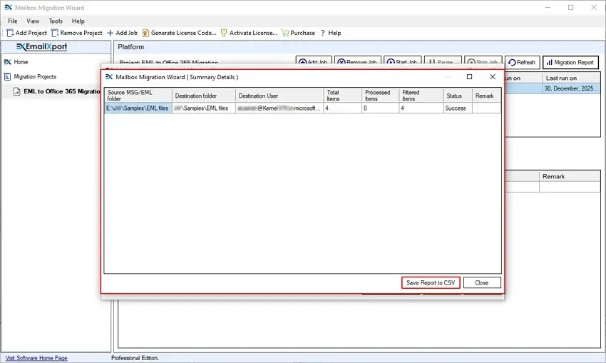This screenshot has height=363, width=606.
Task: Click Close button in Summary Details
Action: 481,282
